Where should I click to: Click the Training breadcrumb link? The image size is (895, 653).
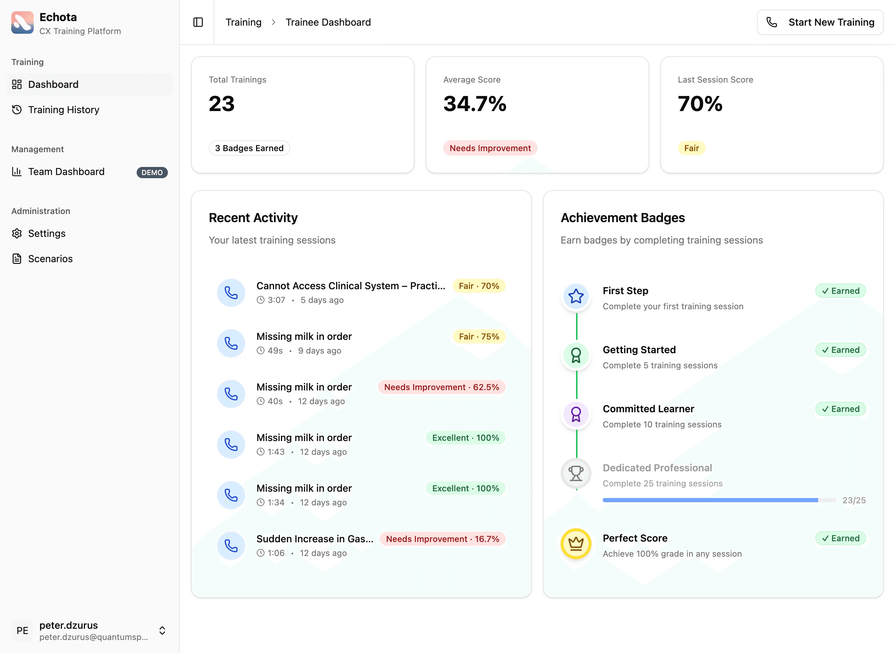tap(243, 22)
